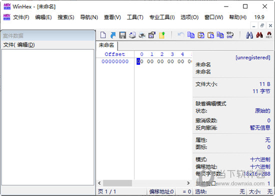Open the 窗口(W) menu
The width and height of the screenshot is (275, 196).
coord(213,17)
